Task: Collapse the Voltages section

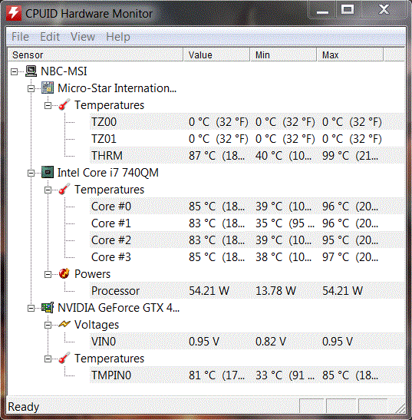Action: tap(48, 326)
